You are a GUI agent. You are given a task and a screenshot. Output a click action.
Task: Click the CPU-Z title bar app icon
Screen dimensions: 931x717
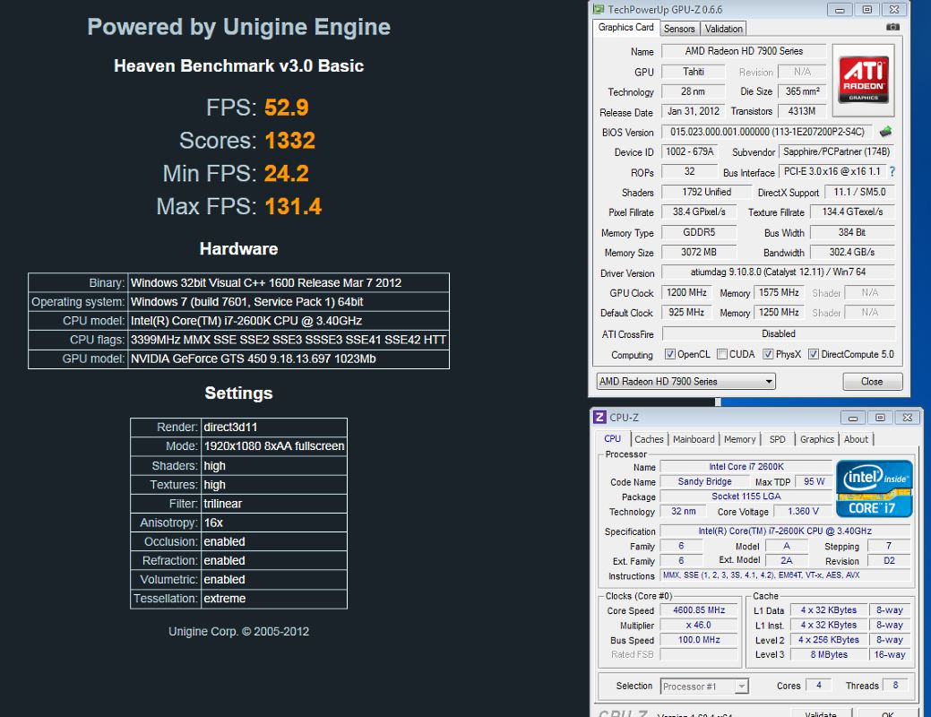599,417
